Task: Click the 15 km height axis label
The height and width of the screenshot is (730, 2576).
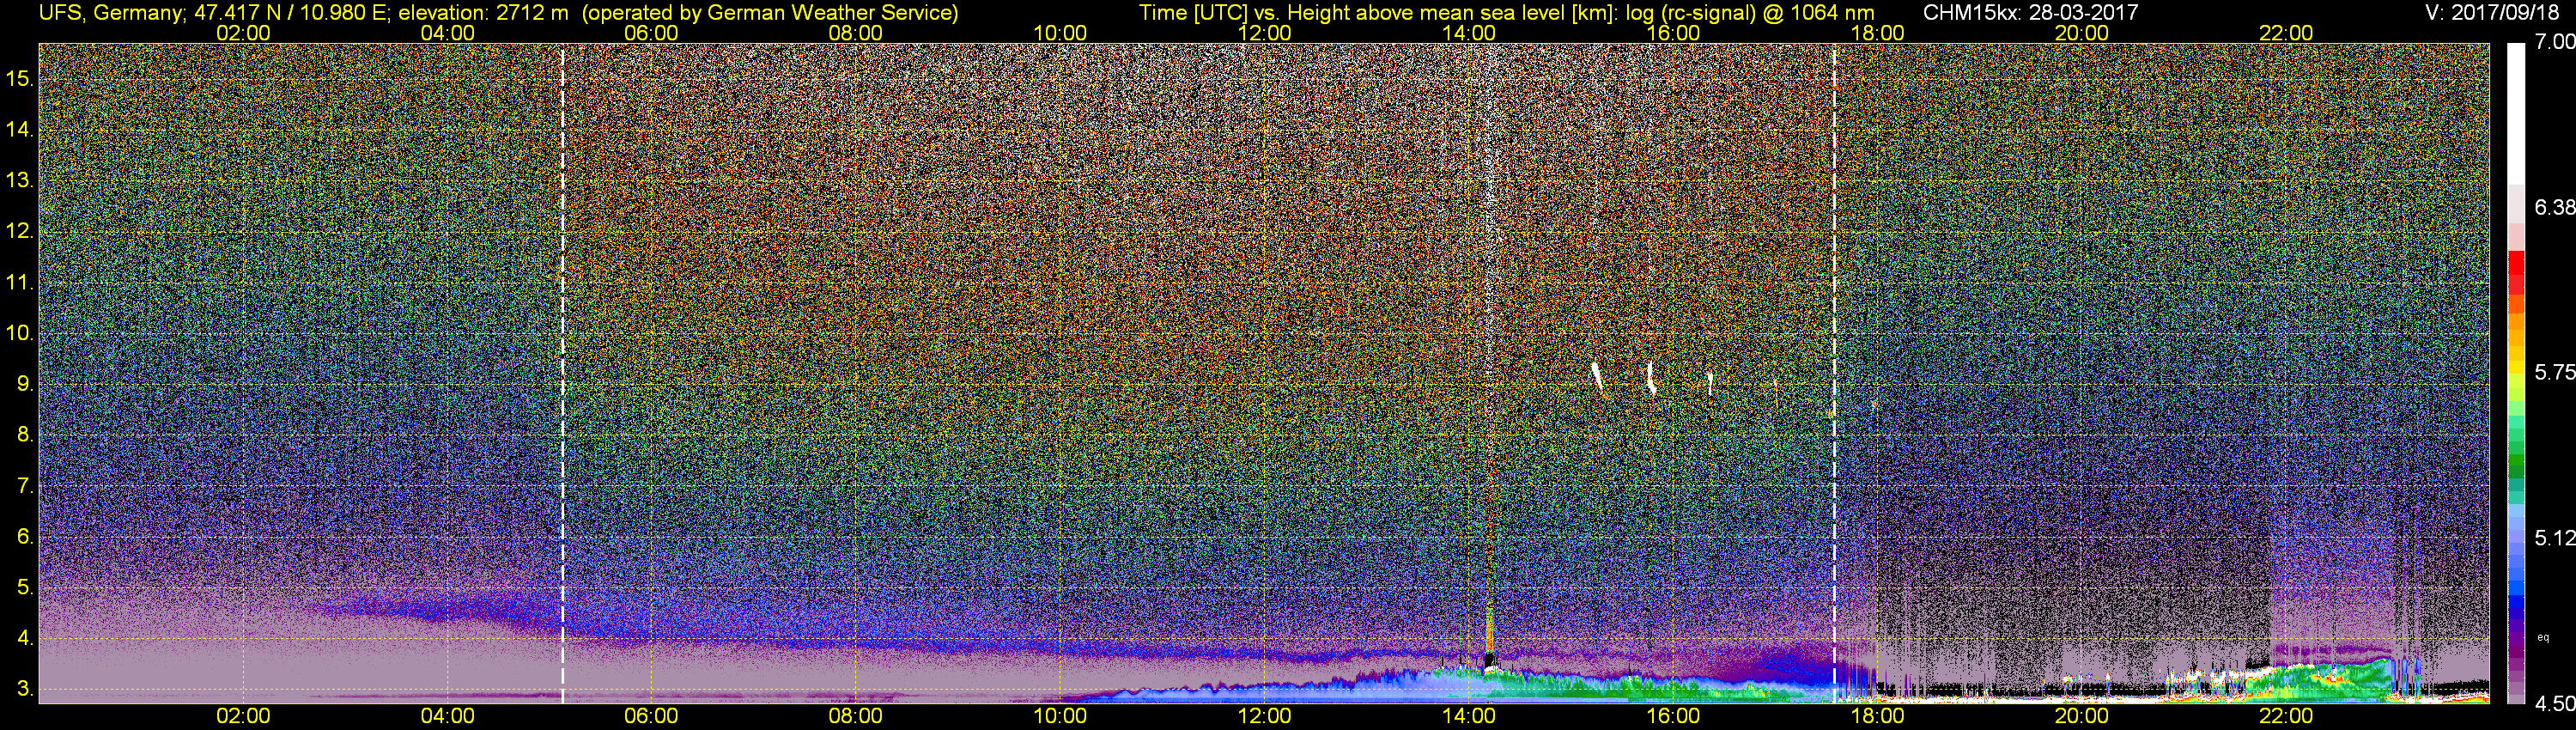Action: tap(20, 78)
